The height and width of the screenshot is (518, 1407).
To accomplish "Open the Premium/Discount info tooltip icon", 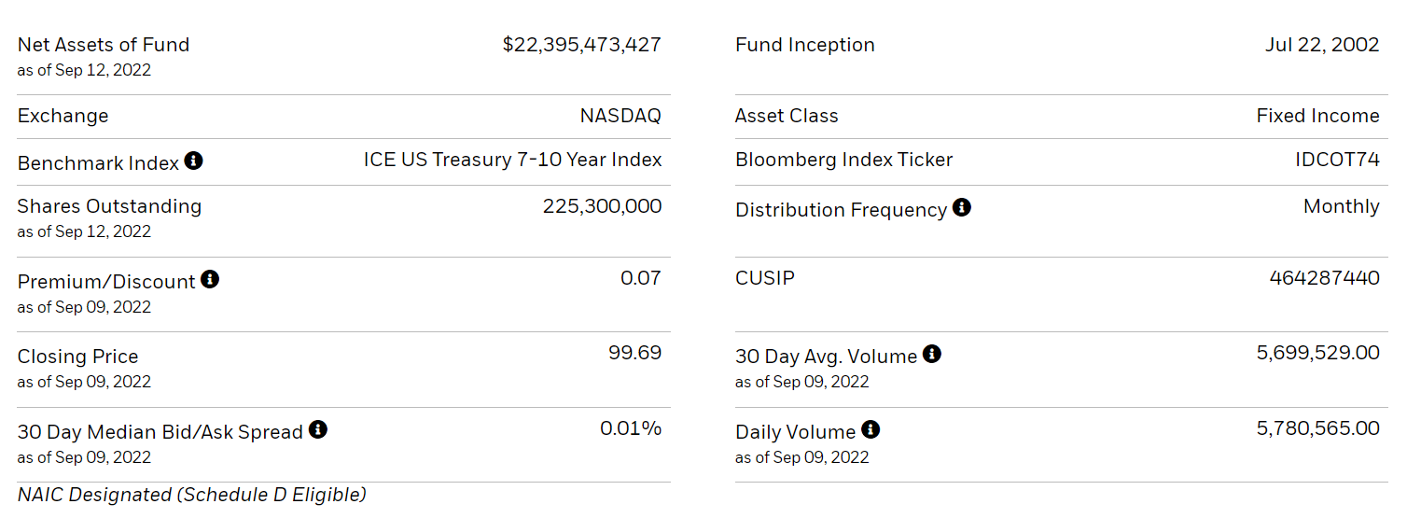I will [210, 279].
